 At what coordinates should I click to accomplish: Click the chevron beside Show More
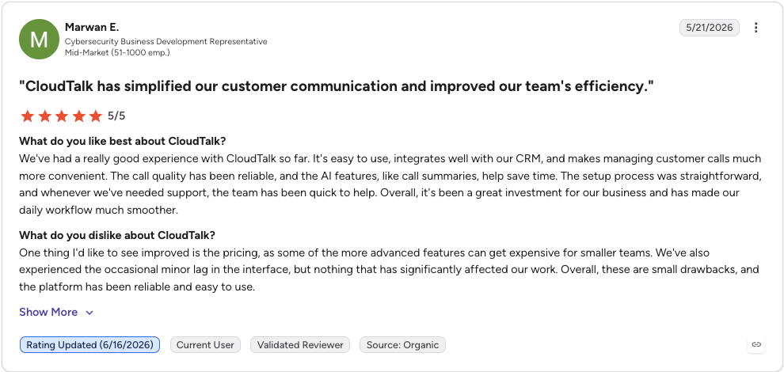(89, 313)
